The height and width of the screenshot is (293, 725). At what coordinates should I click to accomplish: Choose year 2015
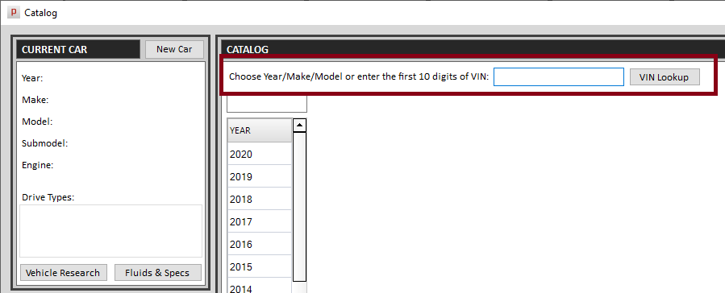click(260, 267)
